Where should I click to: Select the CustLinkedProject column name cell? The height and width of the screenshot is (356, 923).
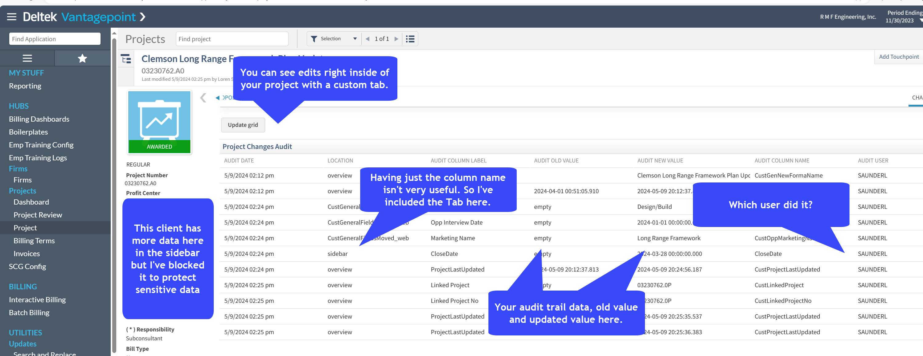click(779, 285)
